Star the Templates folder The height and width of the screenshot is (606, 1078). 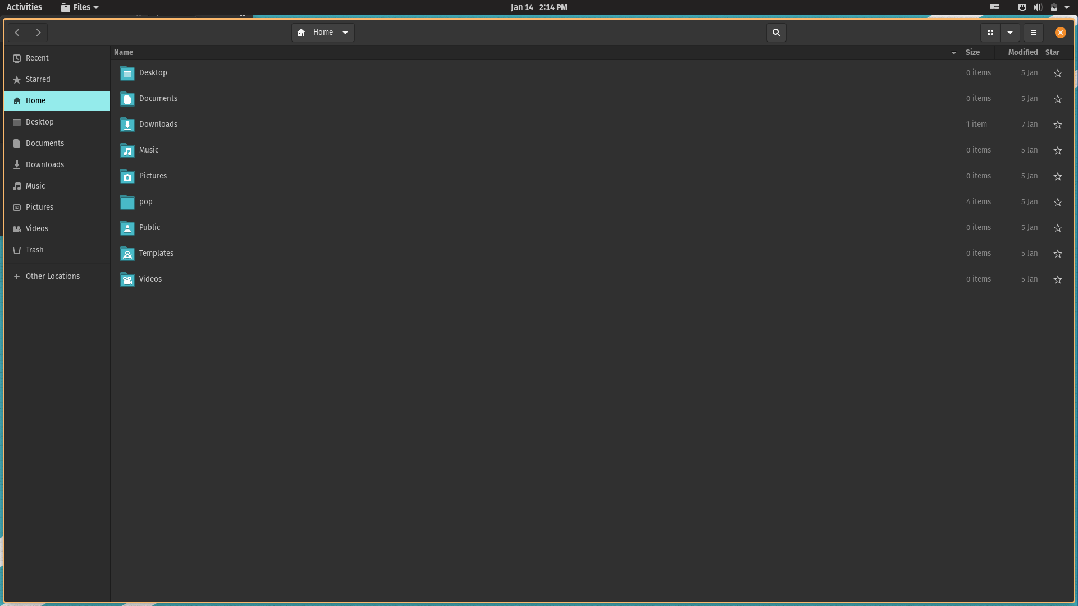(x=1058, y=254)
